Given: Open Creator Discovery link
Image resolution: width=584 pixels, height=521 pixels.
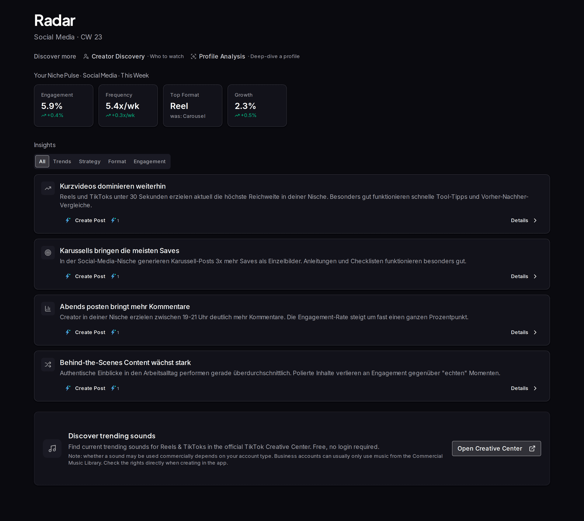Looking at the screenshot, I should [x=133, y=57].
